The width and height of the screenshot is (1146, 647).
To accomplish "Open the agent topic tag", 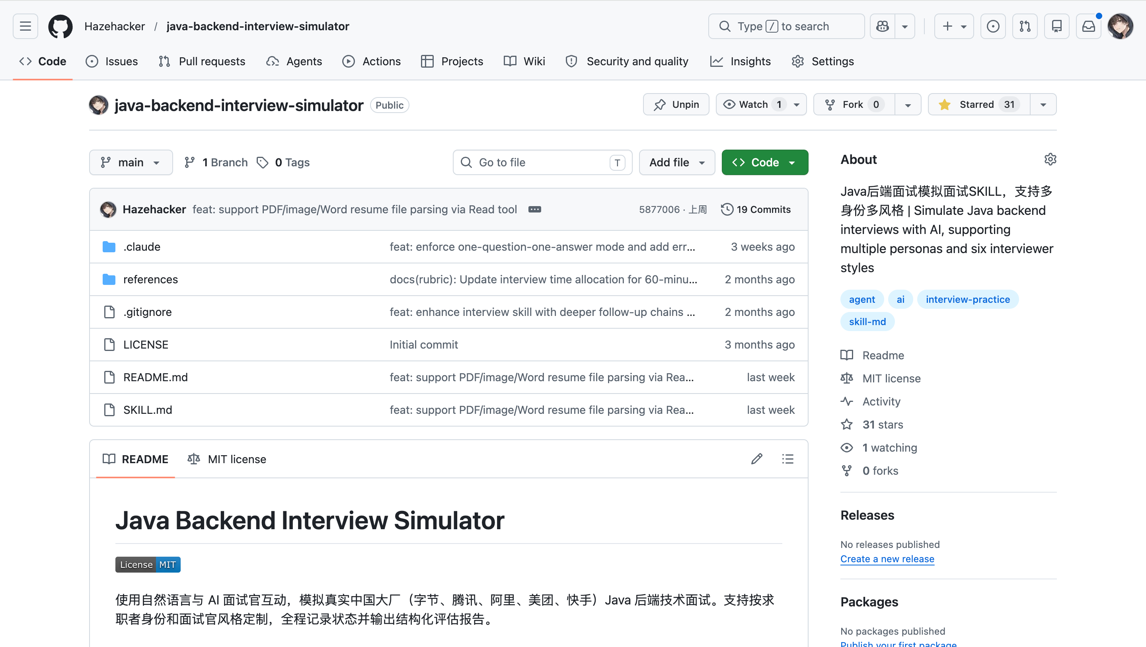I will tap(862, 300).
